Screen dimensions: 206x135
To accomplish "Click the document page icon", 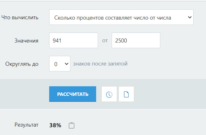I will coord(126,94).
